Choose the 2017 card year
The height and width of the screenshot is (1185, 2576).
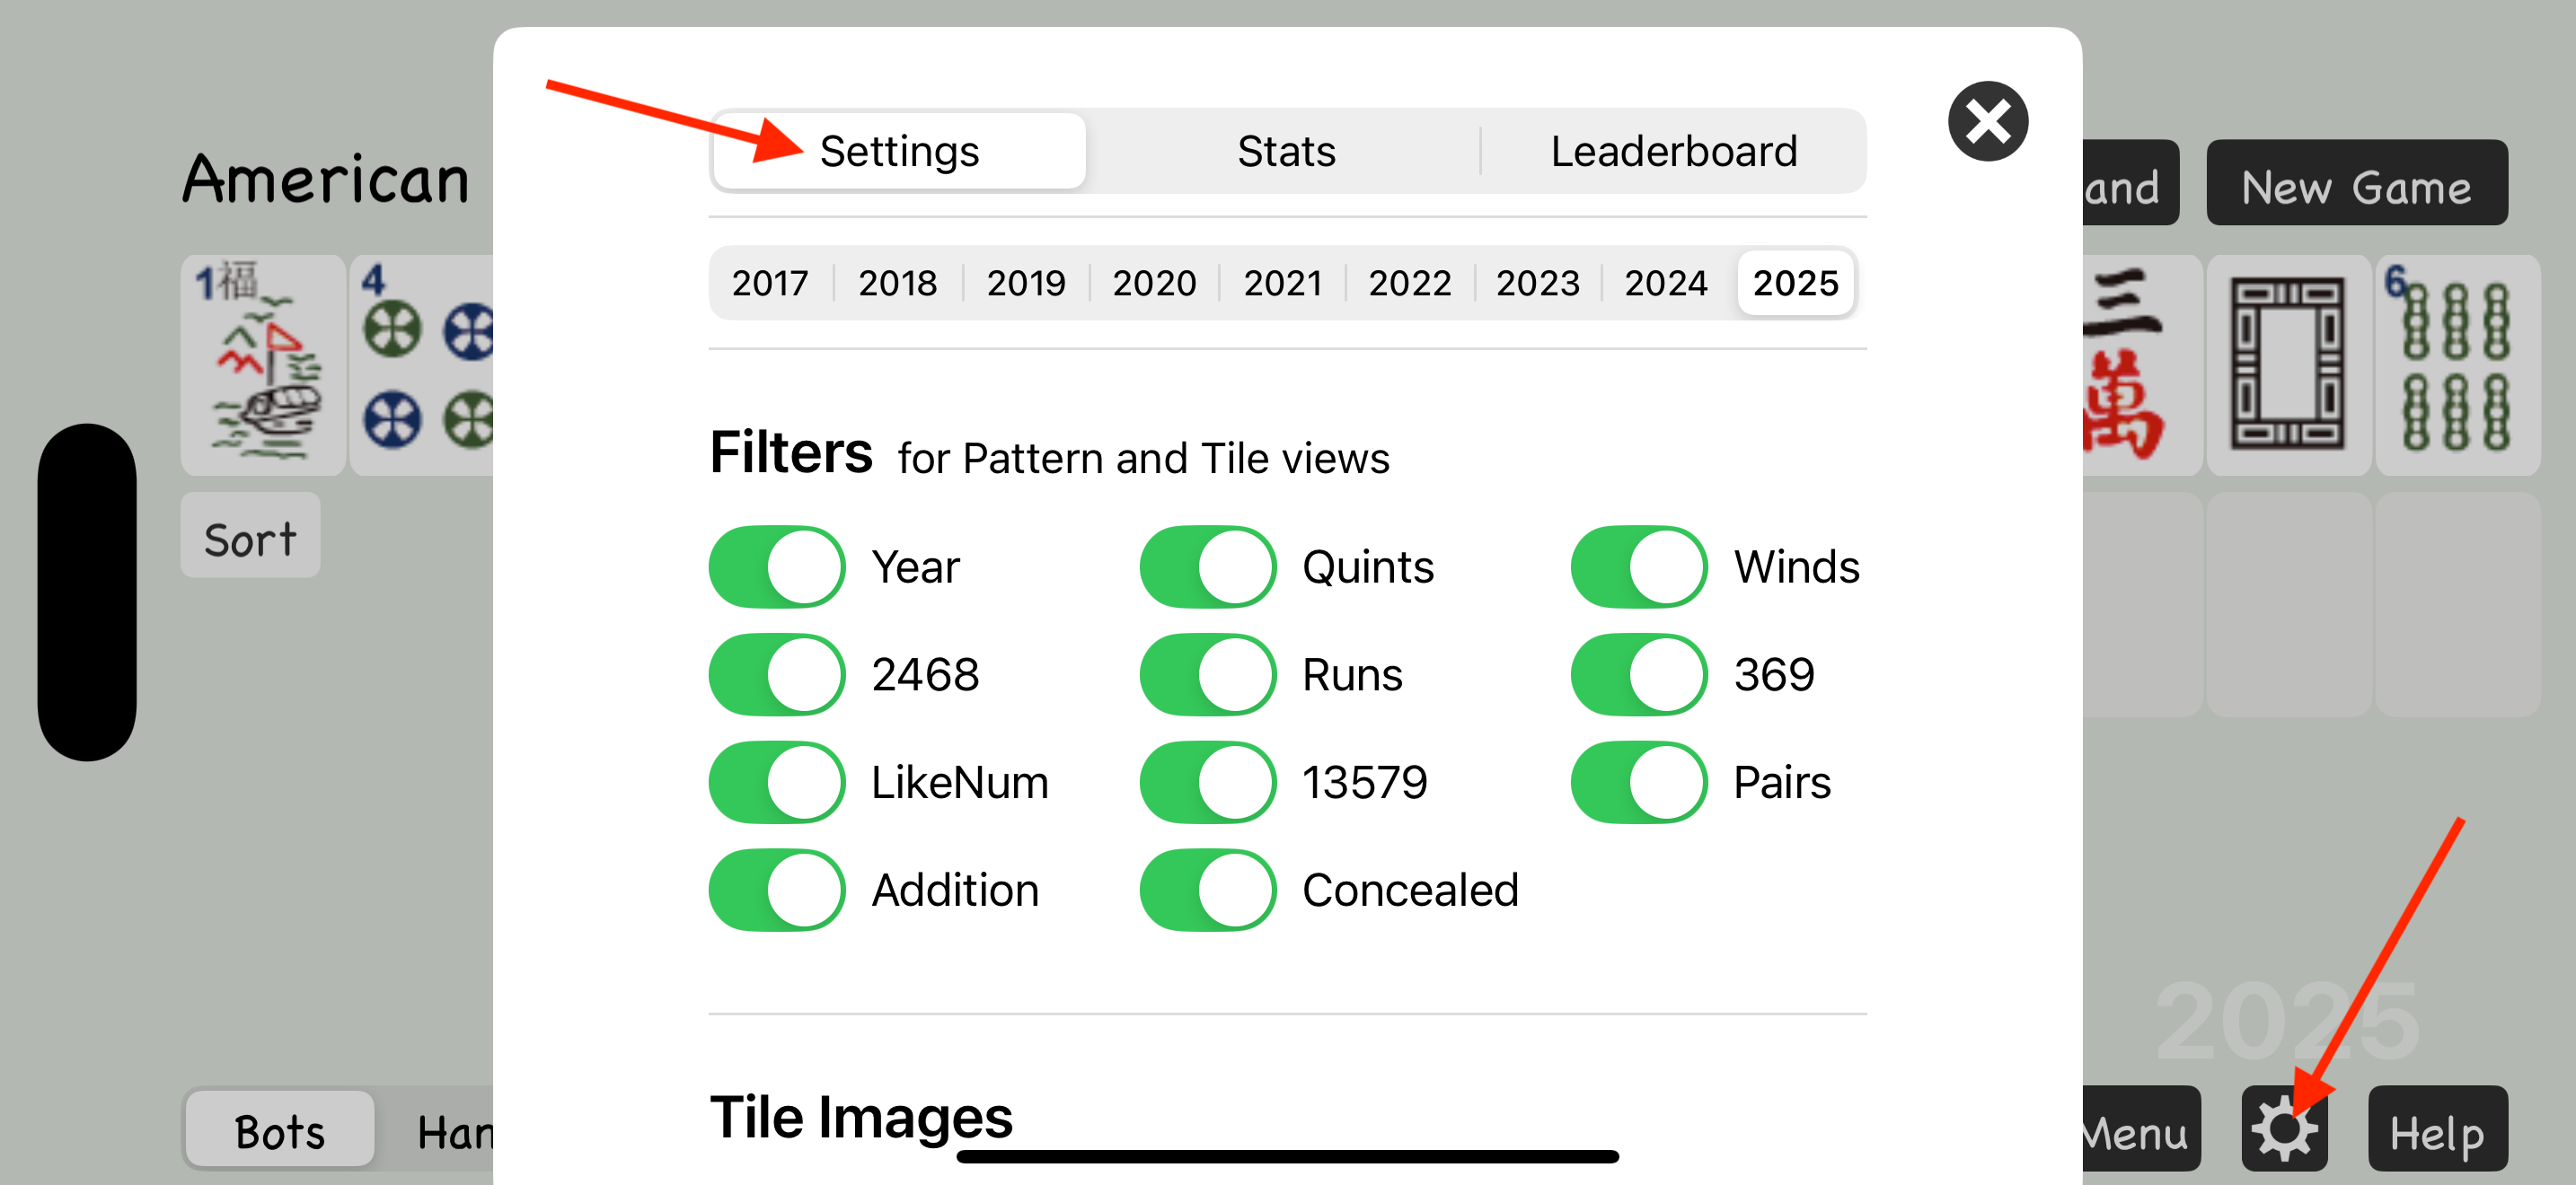click(770, 283)
